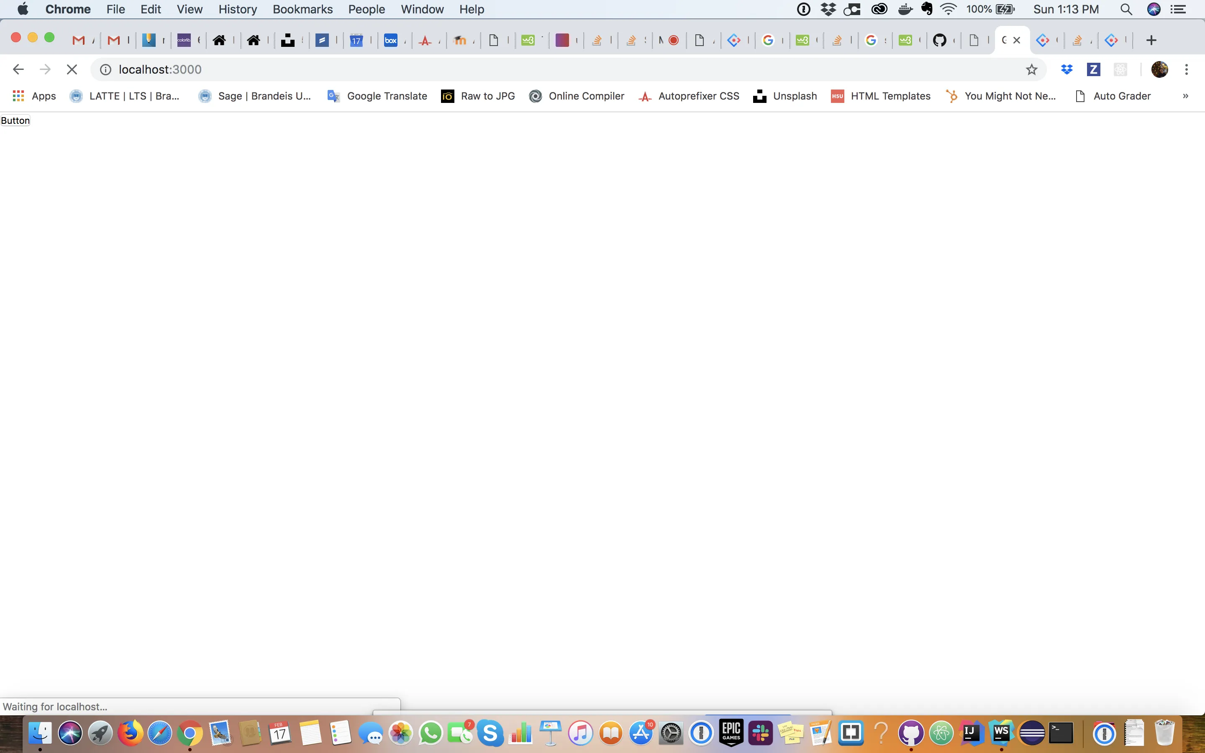Open Finder from the dock
This screenshot has width=1205, height=753.
pos(40,733)
